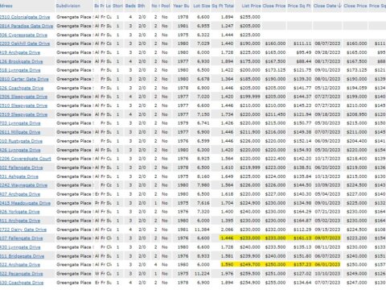Open the Cypressgate Drive listing
Image resolution: width=386 pixels, height=290 pixels.
(23, 35)
